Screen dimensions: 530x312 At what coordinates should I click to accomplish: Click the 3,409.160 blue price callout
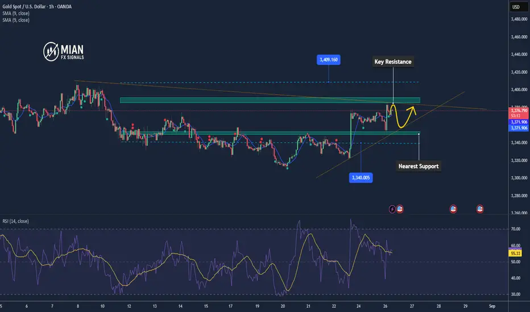[329, 60]
